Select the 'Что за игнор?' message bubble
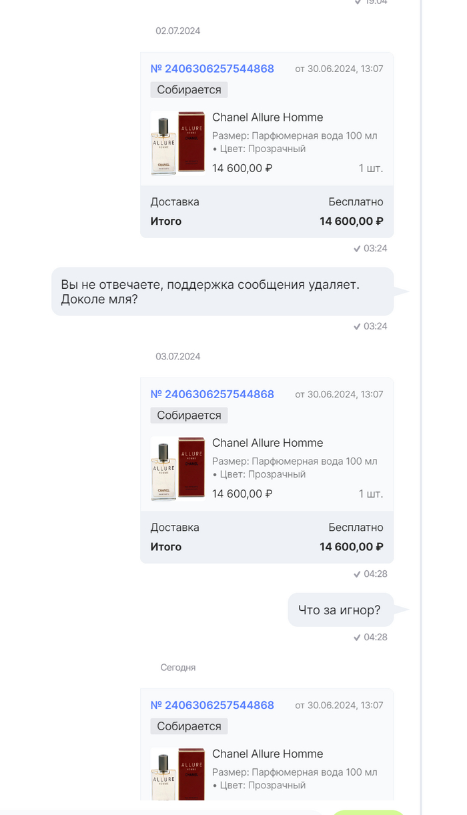 click(340, 610)
